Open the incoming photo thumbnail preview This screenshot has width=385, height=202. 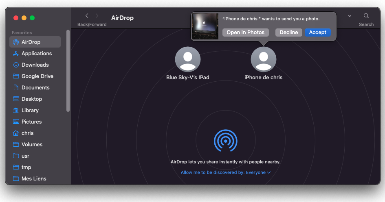click(205, 26)
